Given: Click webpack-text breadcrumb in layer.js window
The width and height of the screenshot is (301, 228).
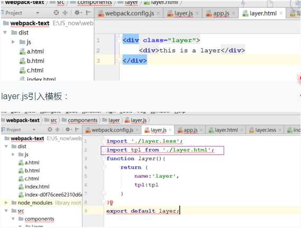Looking at the screenshot, I should pos(23,120).
